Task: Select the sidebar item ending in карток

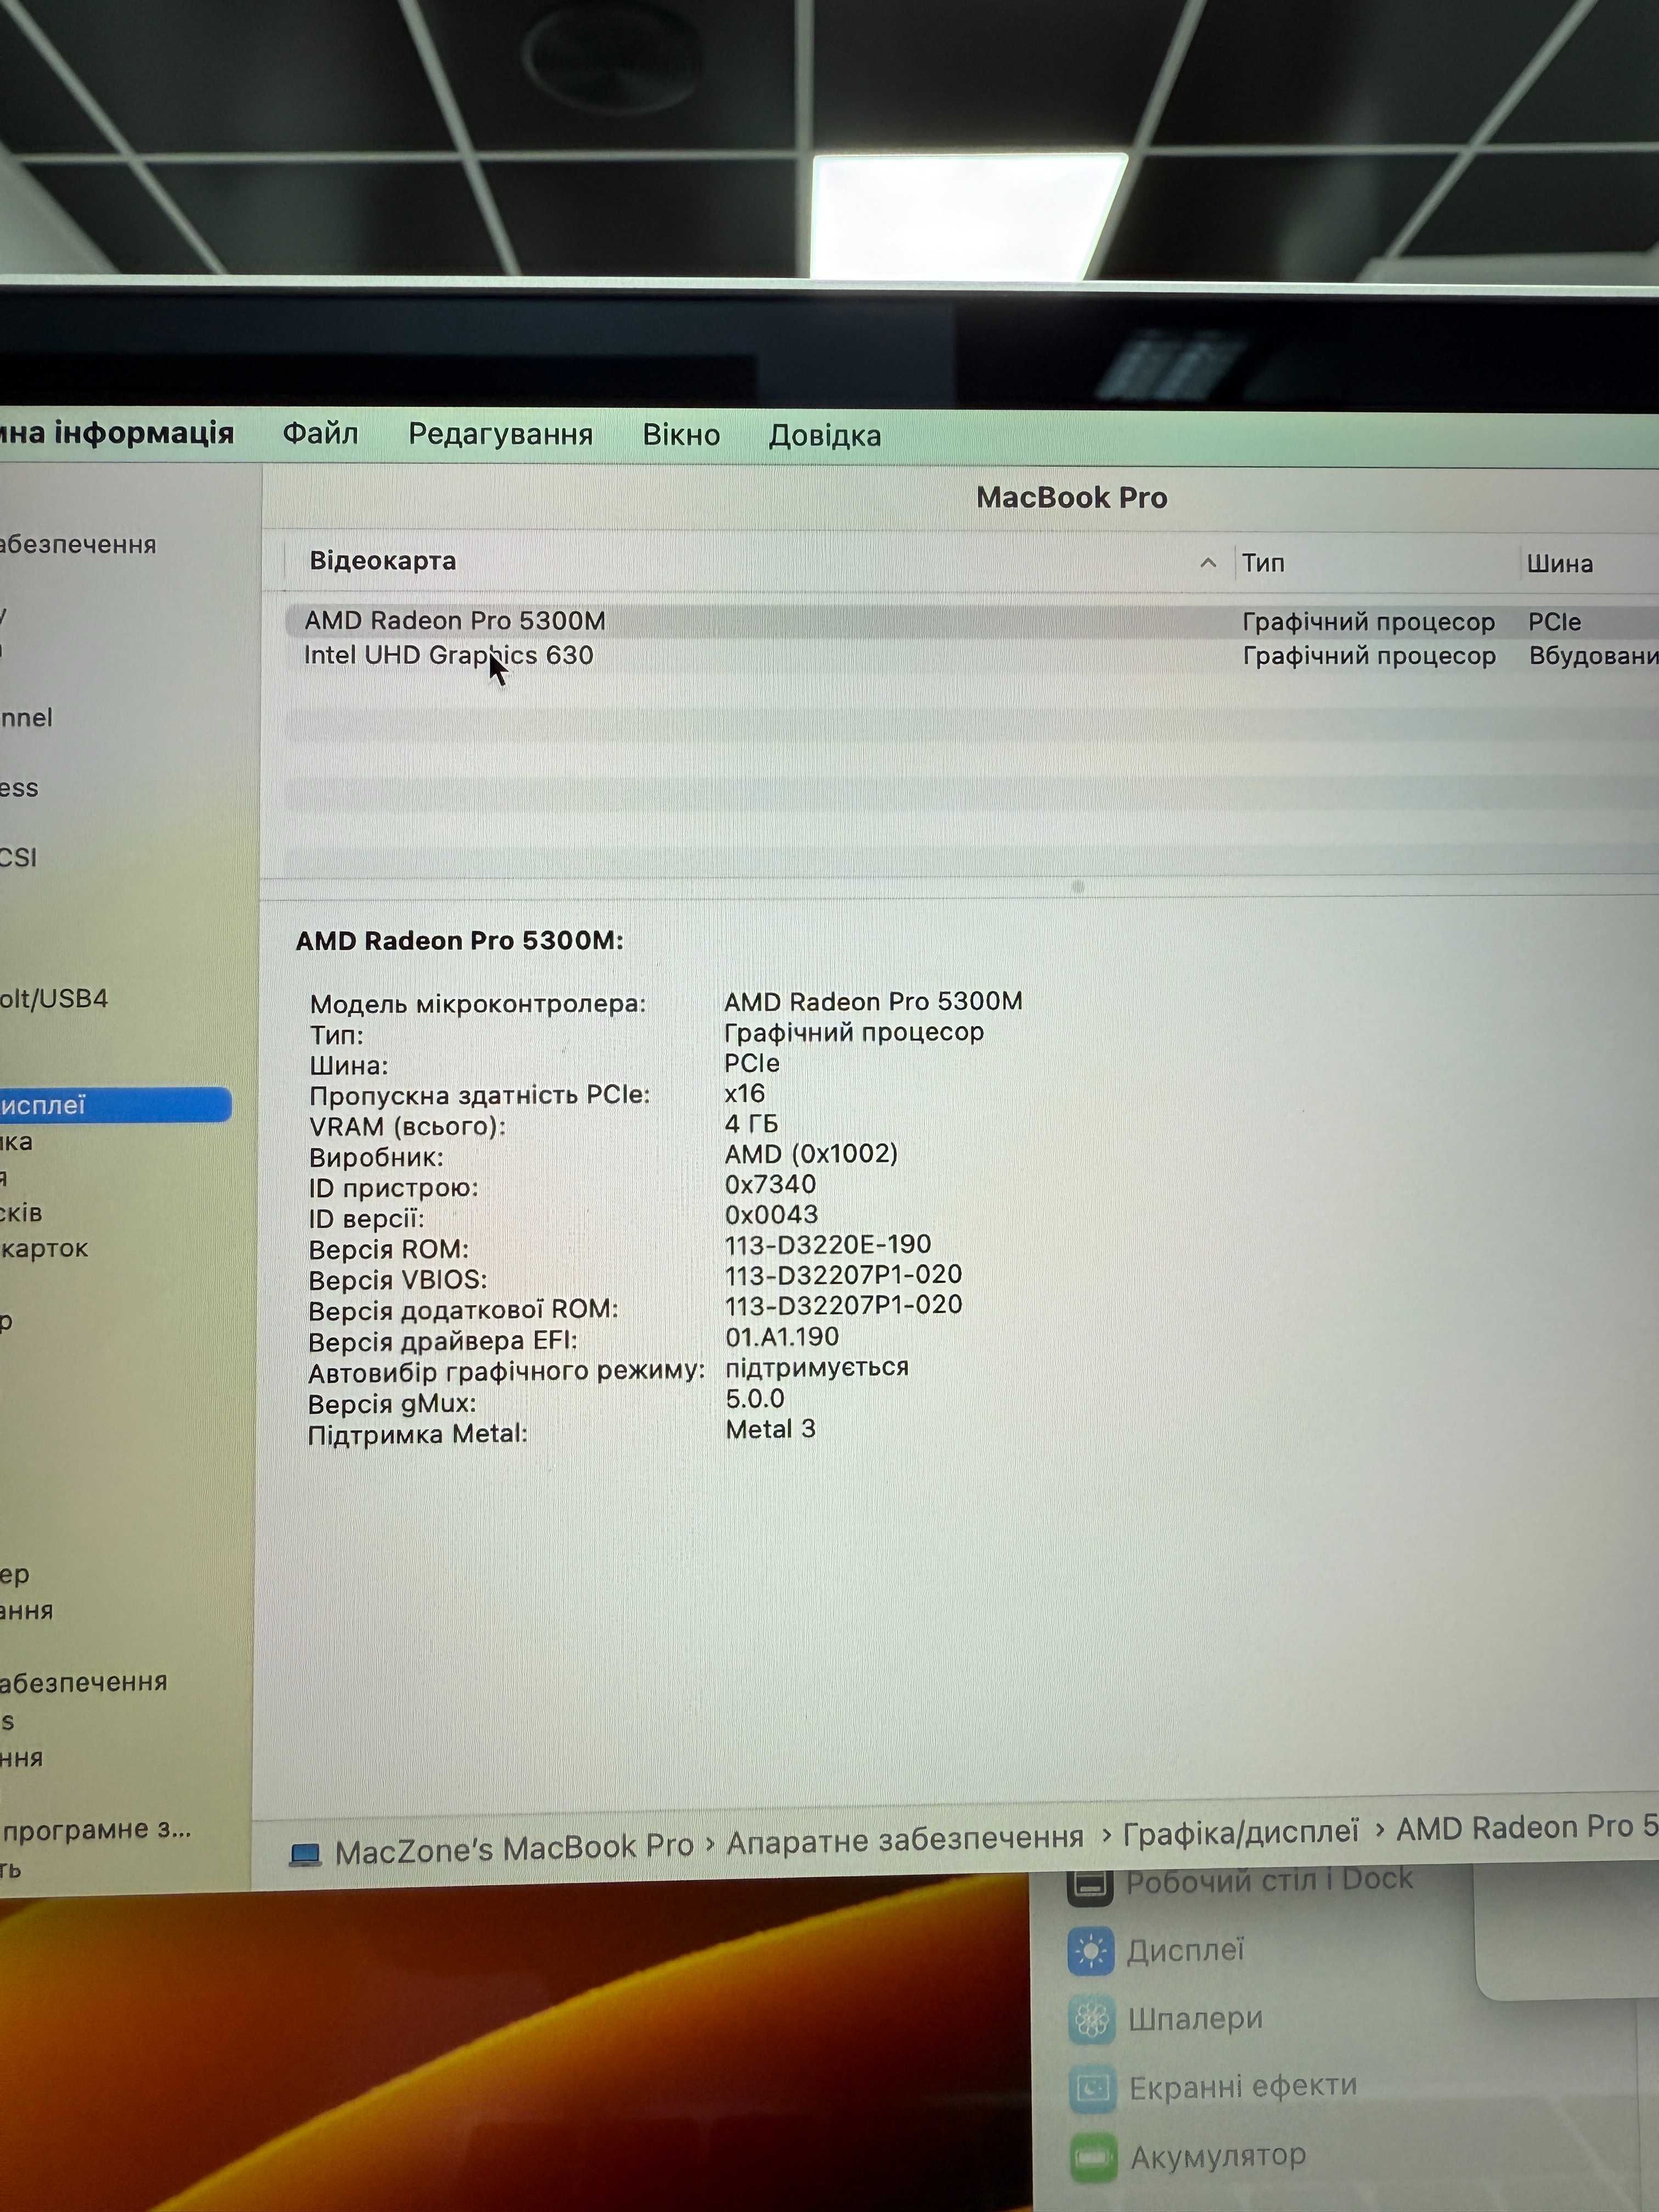Action: pos(45,1248)
